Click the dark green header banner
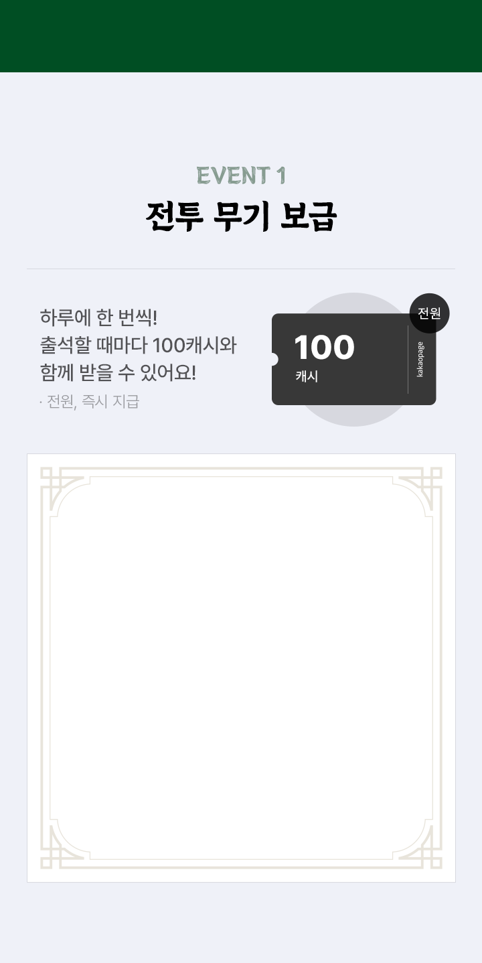The width and height of the screenshot is (482, 963). pos(241,36)
